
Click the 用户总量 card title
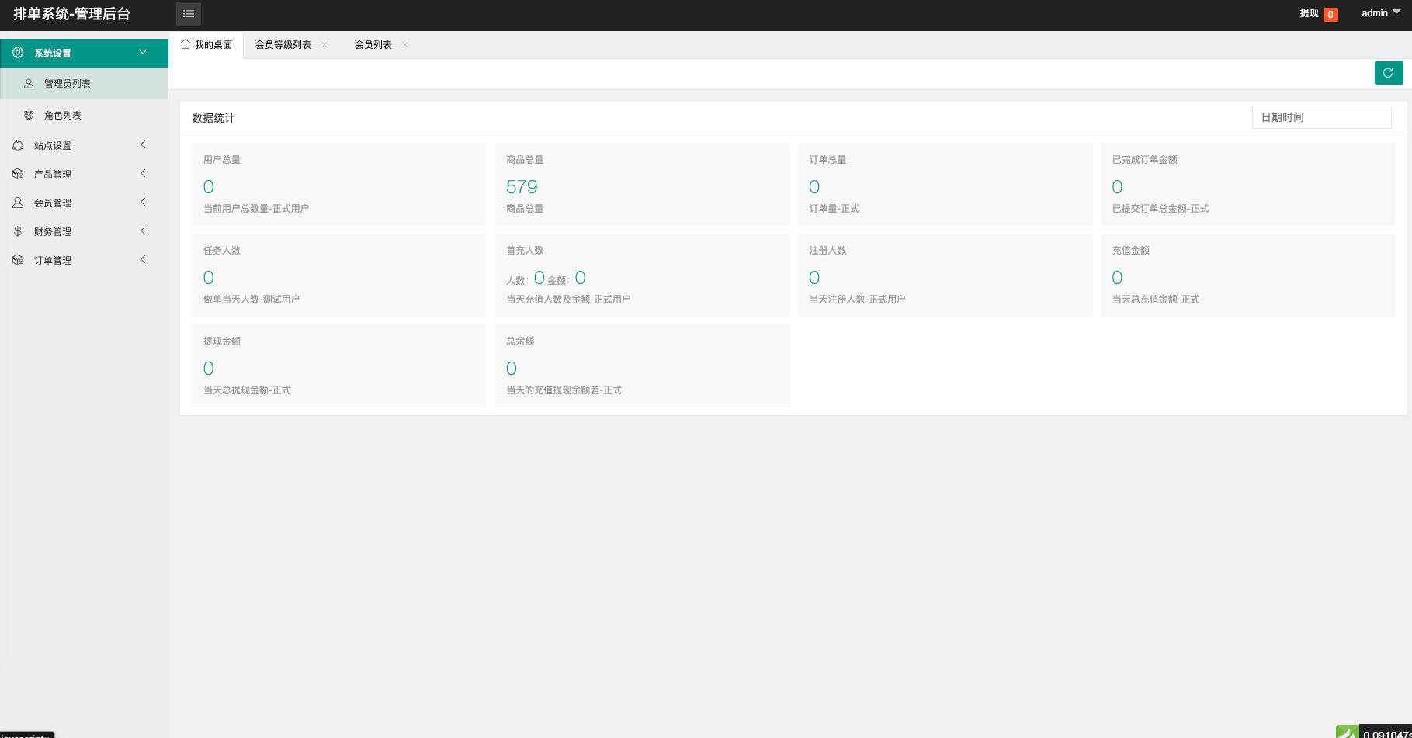pyautogui.click(x=222, y=160)
